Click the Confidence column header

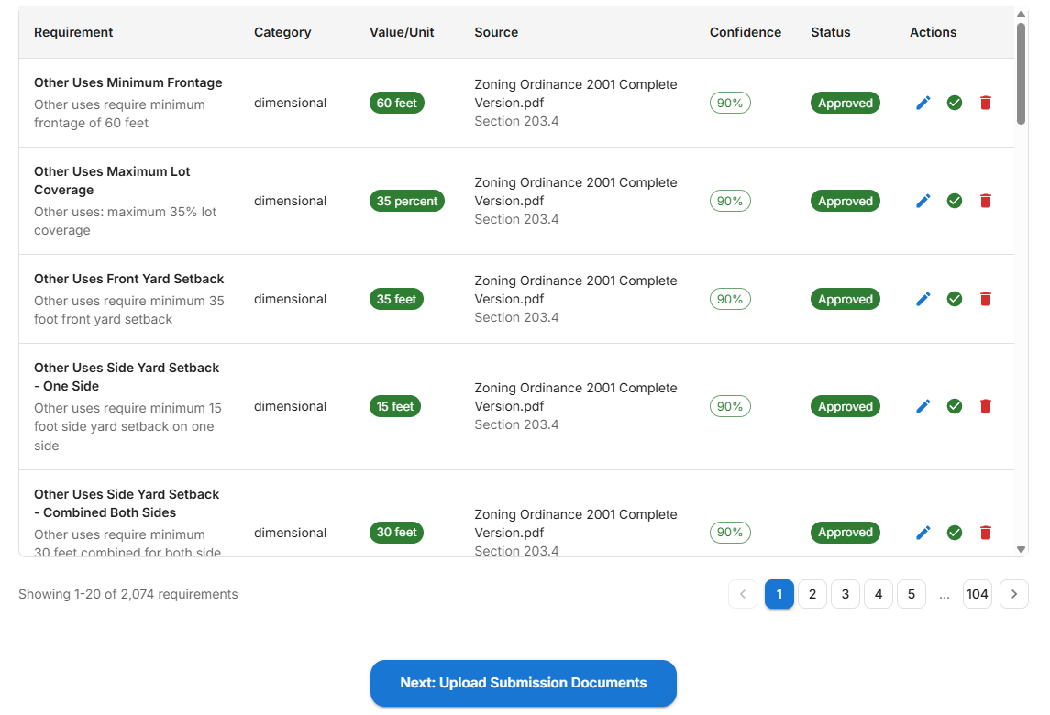[x=746, y=32]
